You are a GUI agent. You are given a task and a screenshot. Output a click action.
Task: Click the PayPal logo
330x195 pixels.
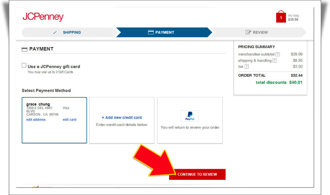click(190, 116)
